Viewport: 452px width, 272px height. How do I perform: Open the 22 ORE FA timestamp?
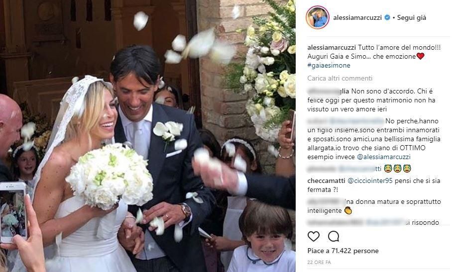(x=319, y=263)
